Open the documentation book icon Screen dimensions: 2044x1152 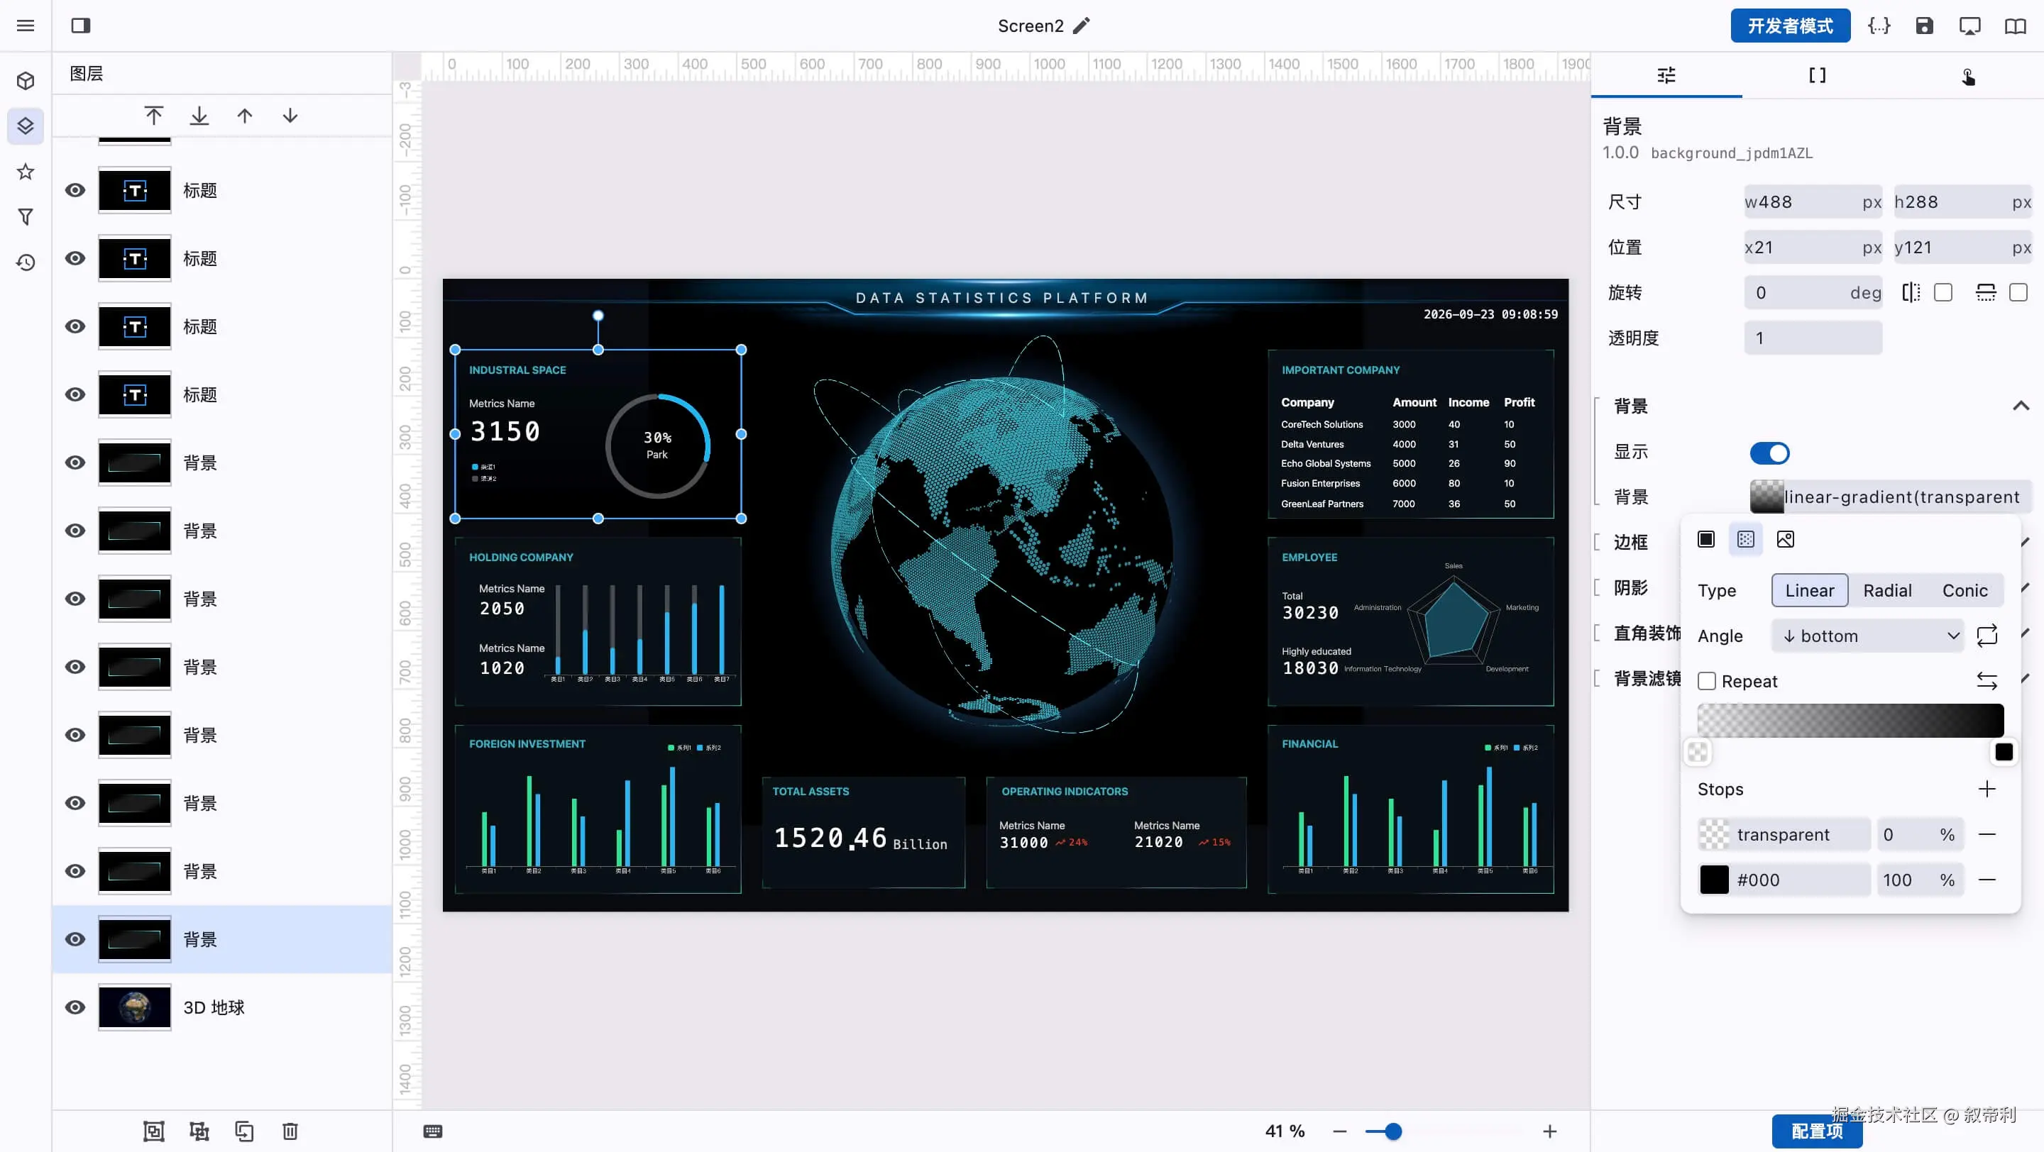2016,26
